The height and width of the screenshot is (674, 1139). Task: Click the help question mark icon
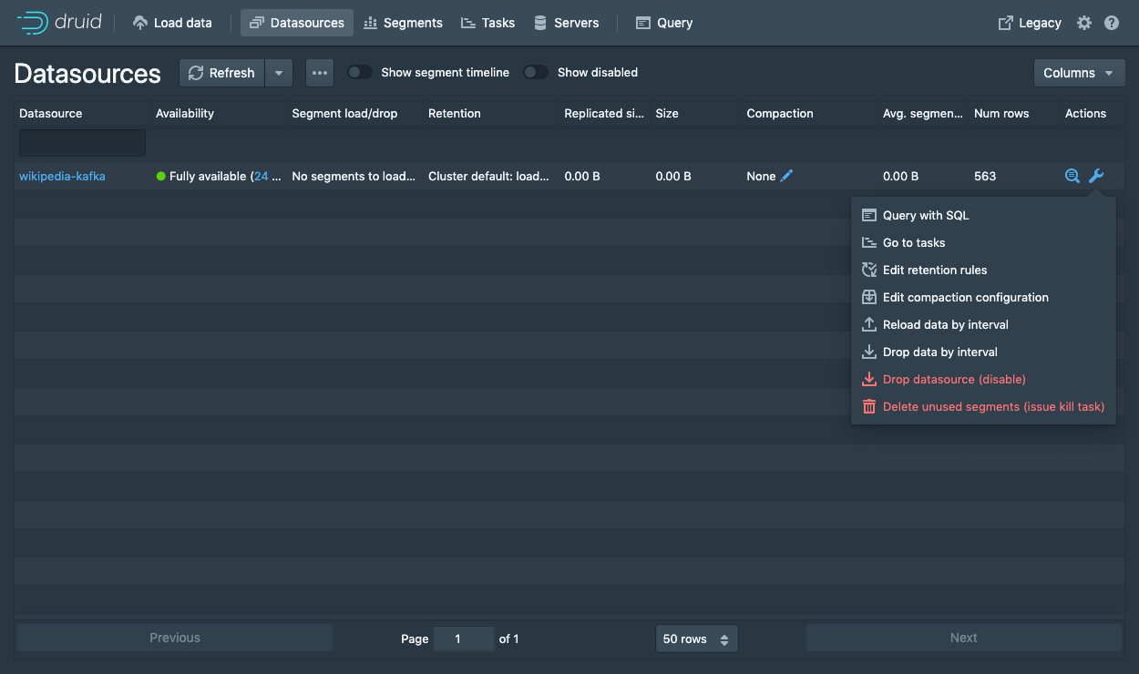coord(1112,23)
